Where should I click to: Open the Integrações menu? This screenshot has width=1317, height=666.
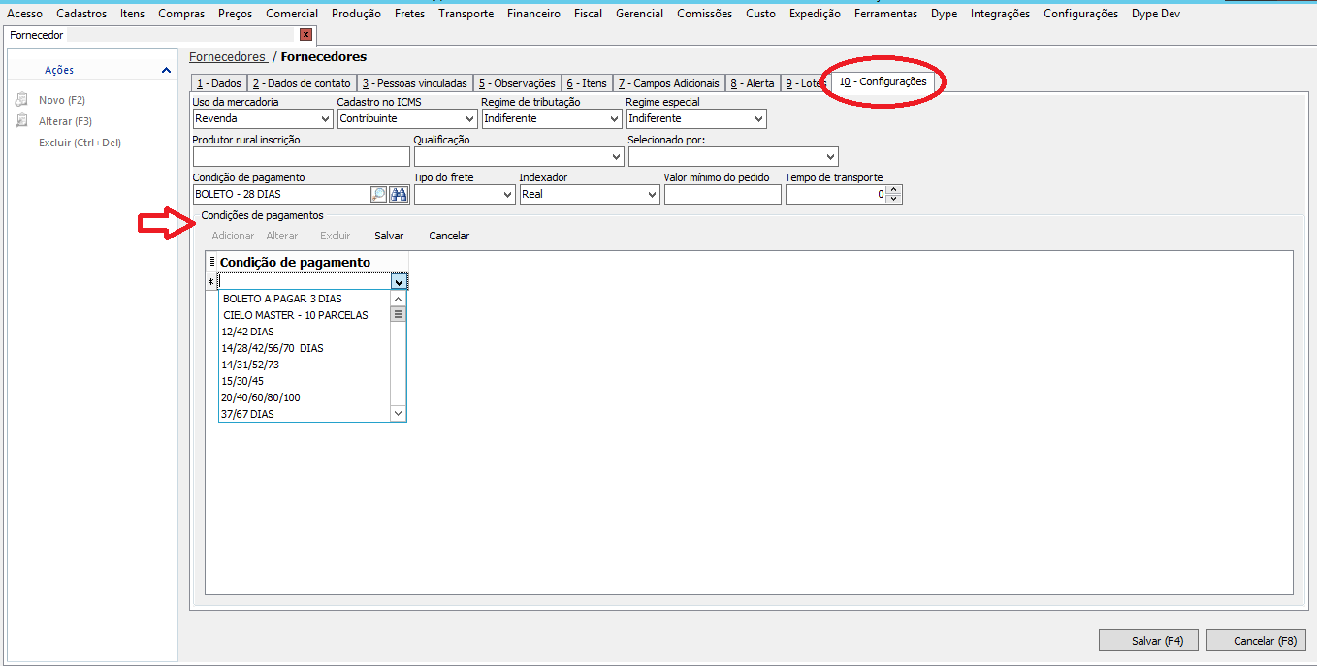1000,14
